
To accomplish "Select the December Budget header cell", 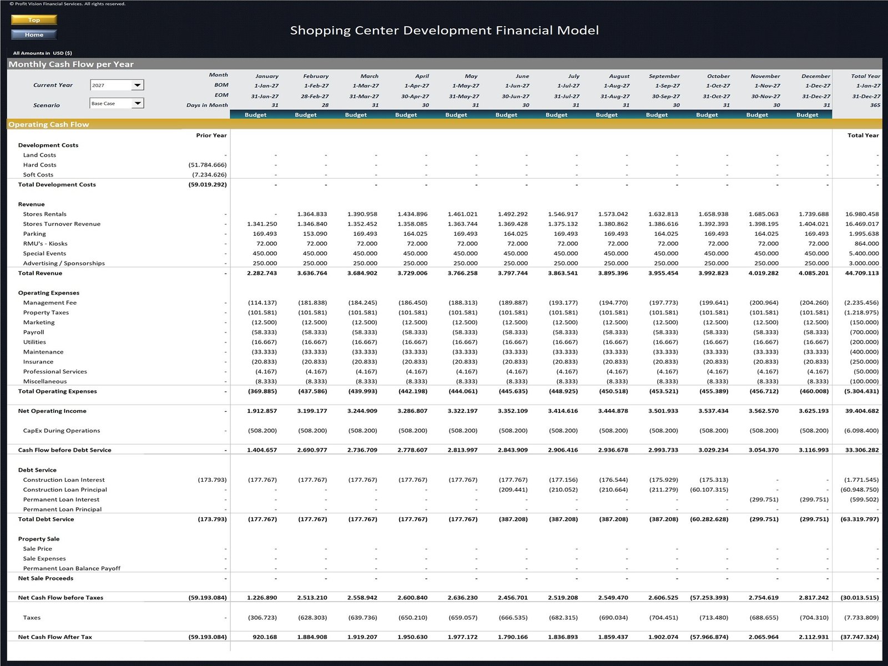I will pyautogui.click(x=806, y=115).
